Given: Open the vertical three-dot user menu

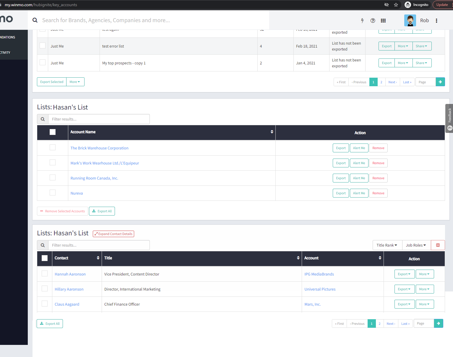Looking at the screenshot, I should point(436,20).
